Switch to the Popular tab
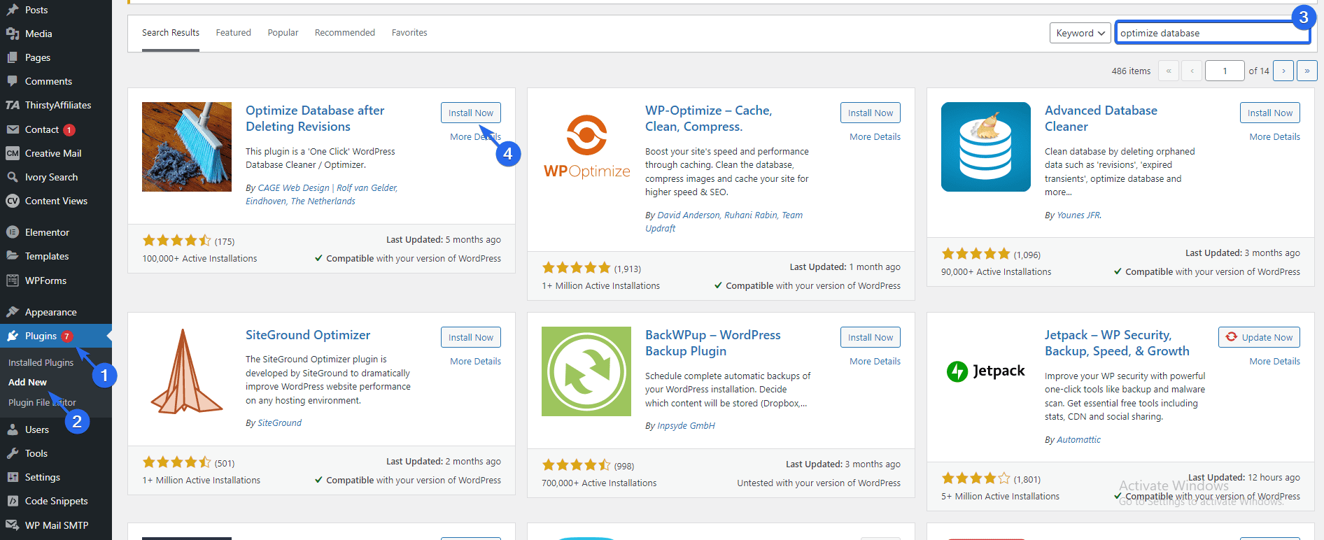The height and width of the screenshot is (540, 1324). (x=283, y=33)
